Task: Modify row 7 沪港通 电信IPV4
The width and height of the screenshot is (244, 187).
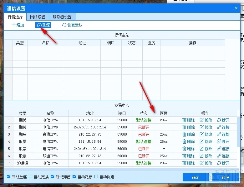Action: click(206, 163)
